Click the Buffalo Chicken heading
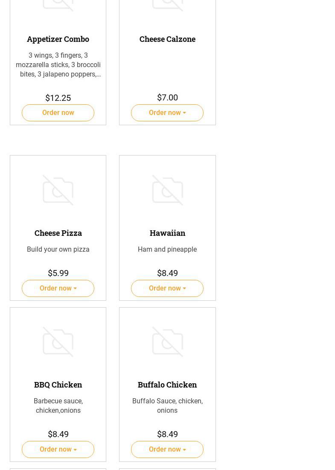The height and width of the screenshot is (470, 335). 167,385
